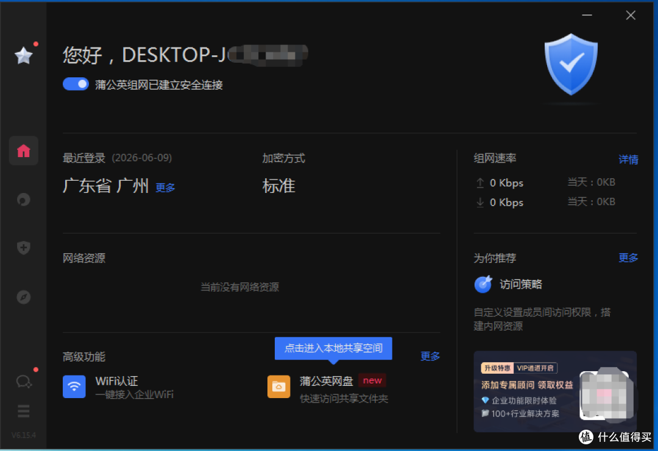Image resolution: width=658 pixels, height=451 pixels.
Task: Click the 访问策略 target icon
Action: 483,284
